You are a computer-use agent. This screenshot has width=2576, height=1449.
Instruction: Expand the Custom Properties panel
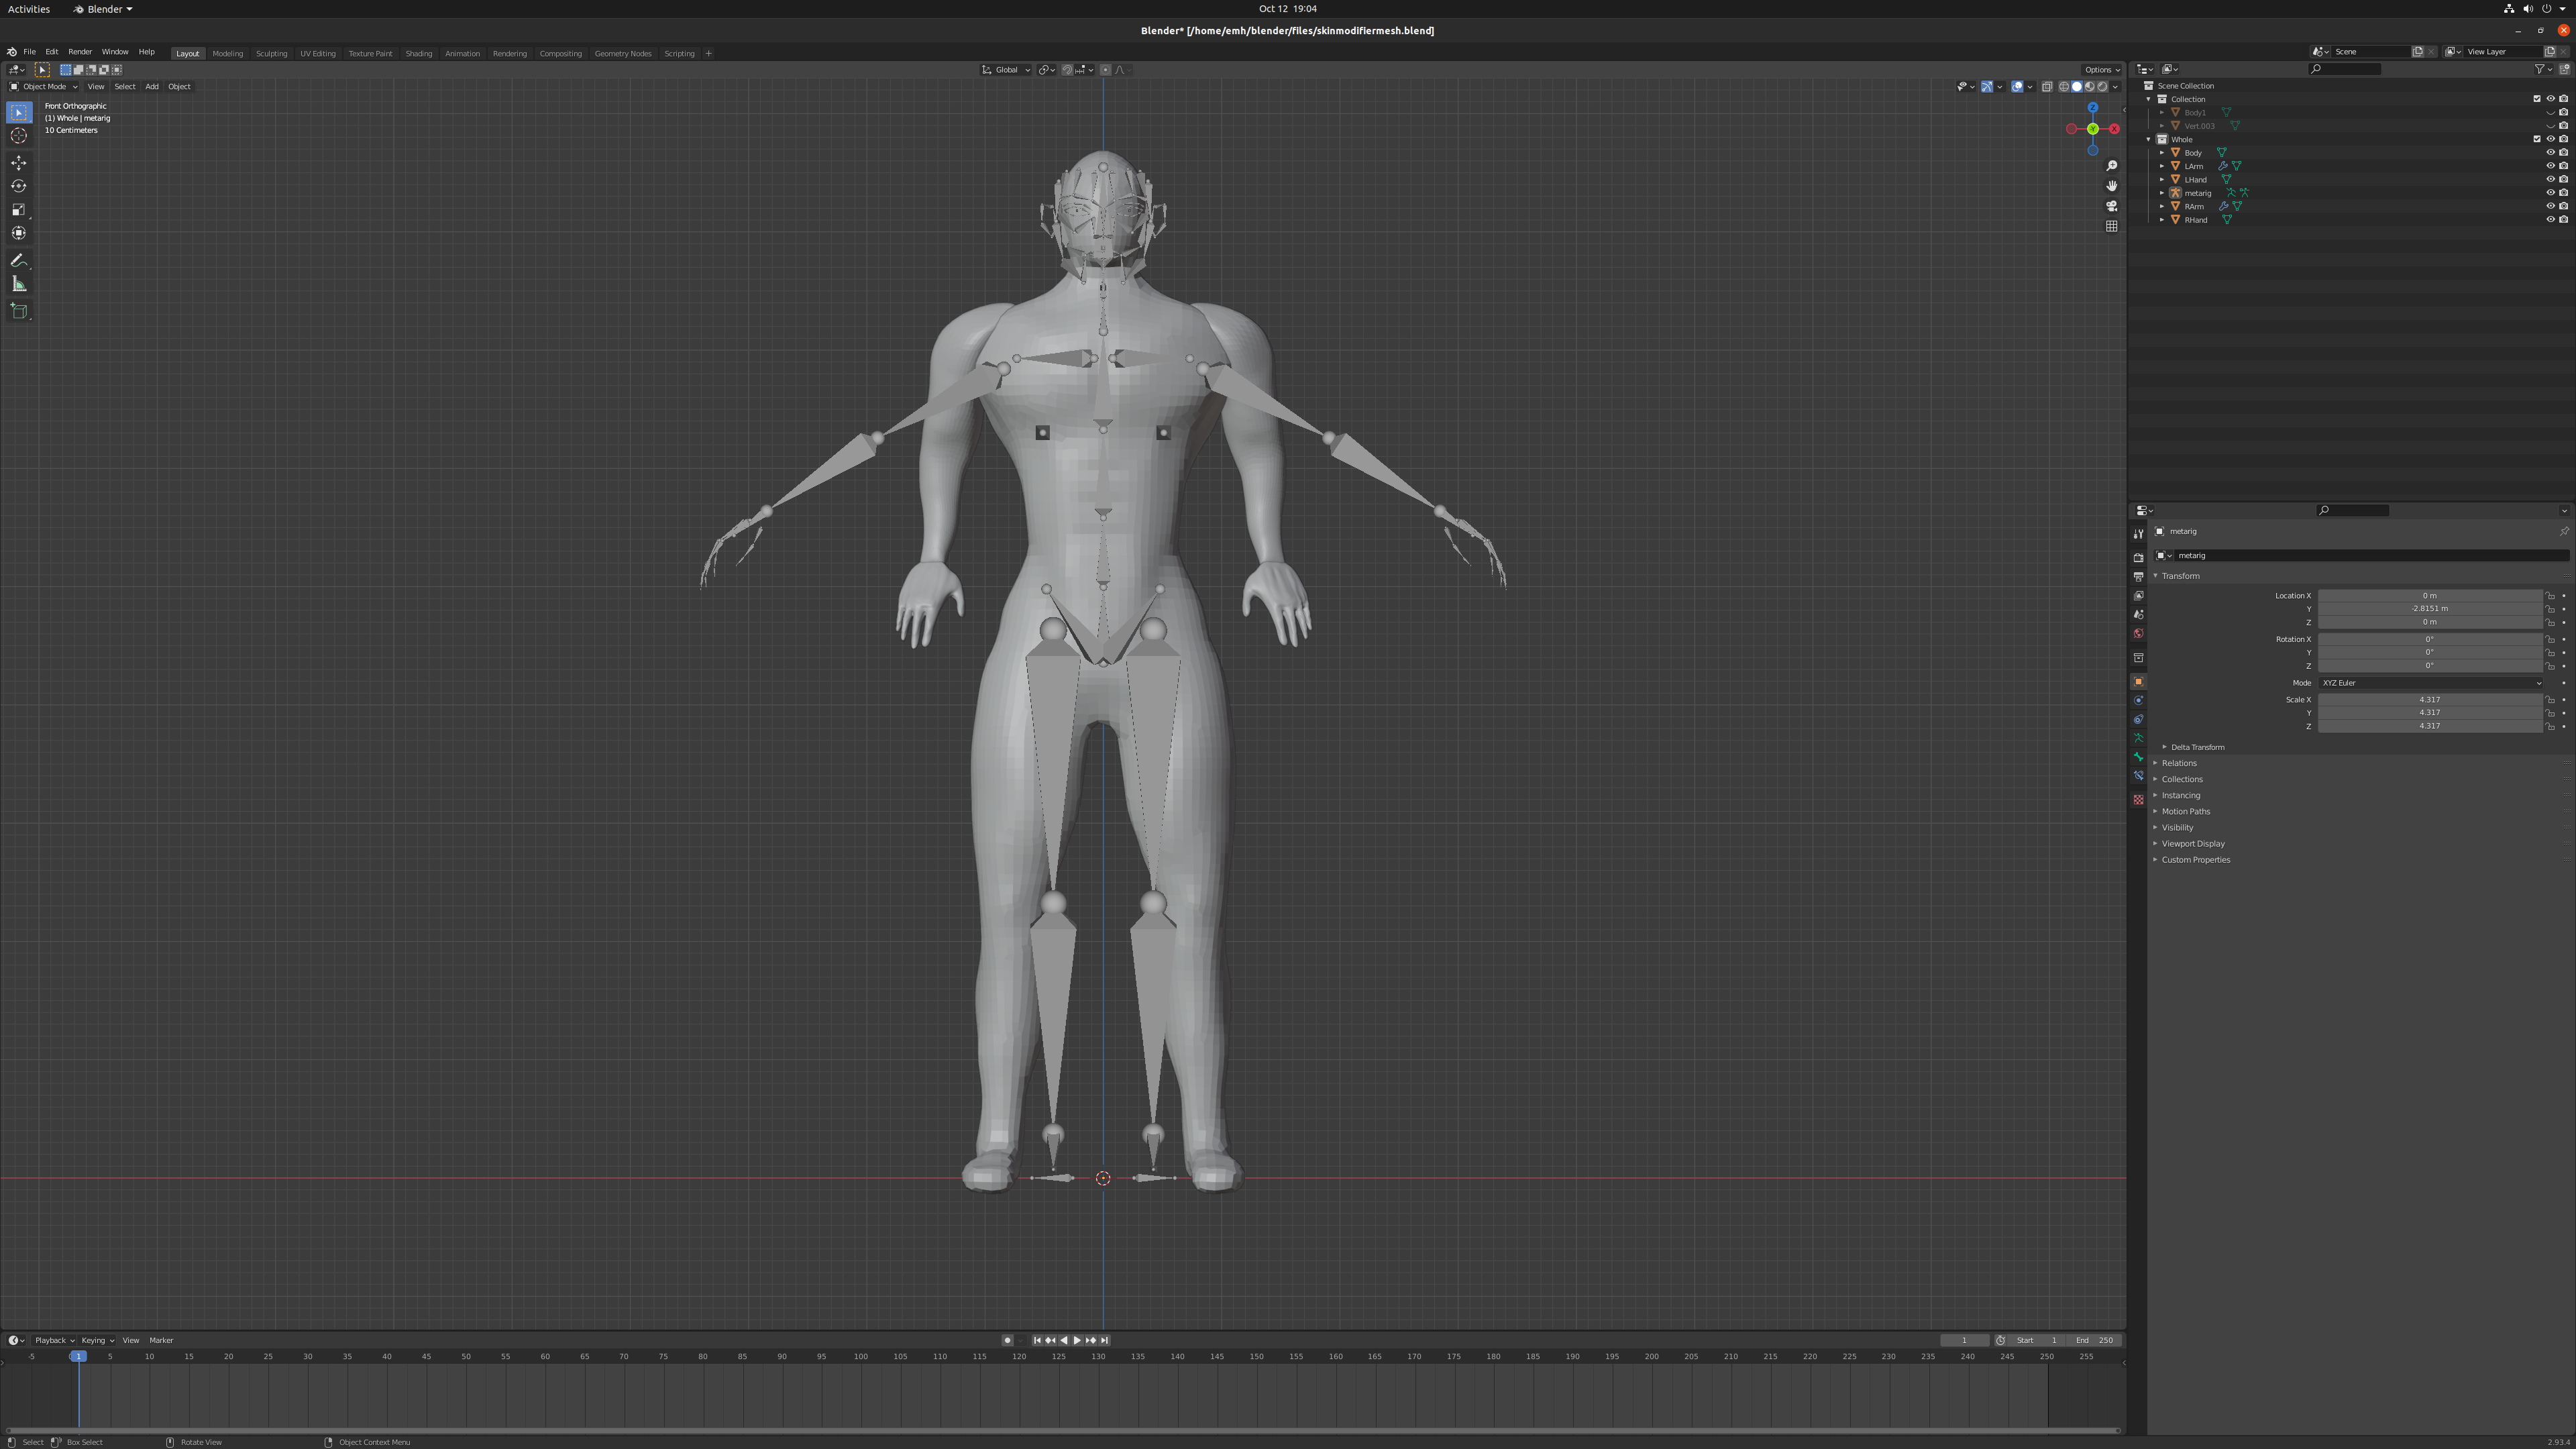pyautogui.click(x=2195, y=860)
